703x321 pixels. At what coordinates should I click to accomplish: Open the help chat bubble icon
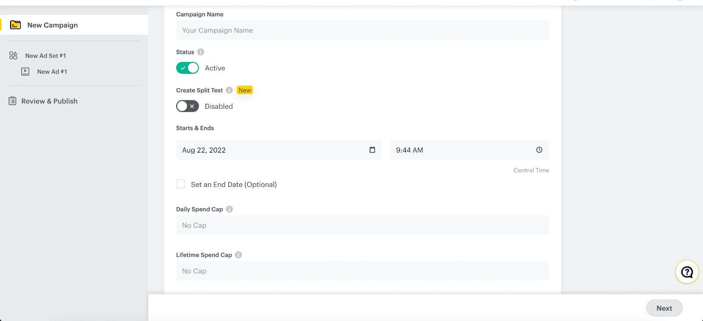point(687,272)
